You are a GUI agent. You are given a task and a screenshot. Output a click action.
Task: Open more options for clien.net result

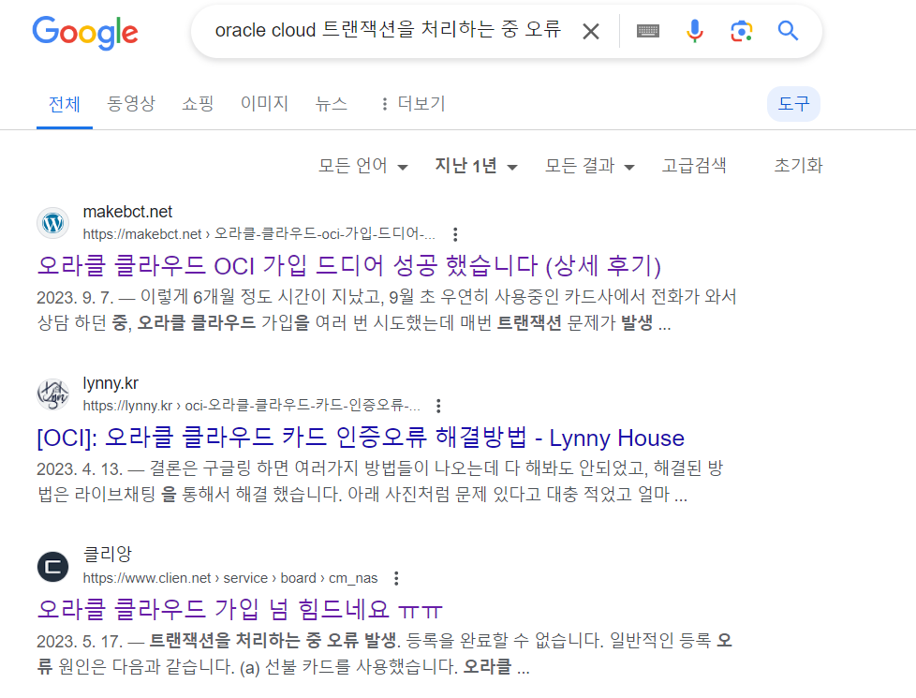(x=396, y=578)
